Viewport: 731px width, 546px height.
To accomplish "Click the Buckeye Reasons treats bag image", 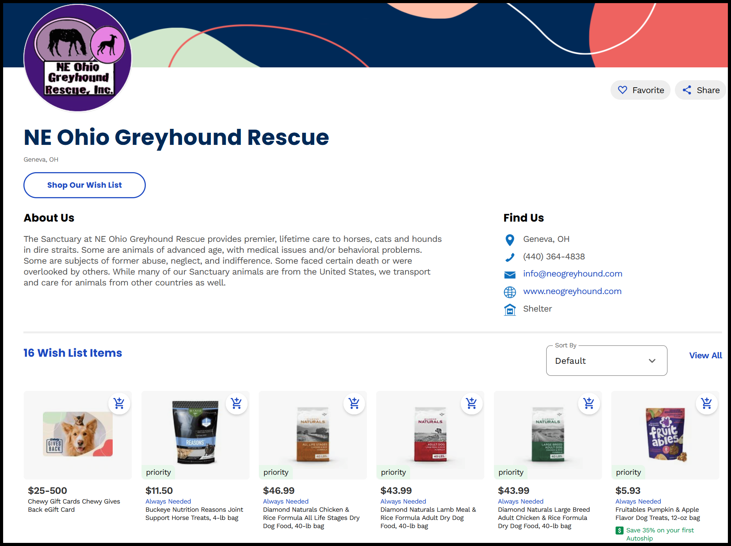I will coord(195,432).
